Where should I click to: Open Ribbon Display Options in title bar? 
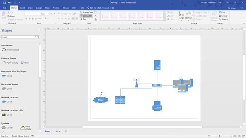[220, 3]
